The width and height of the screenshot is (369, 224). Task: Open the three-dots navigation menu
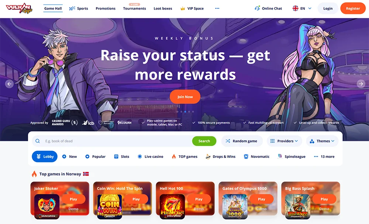click(x=217, y=8)
